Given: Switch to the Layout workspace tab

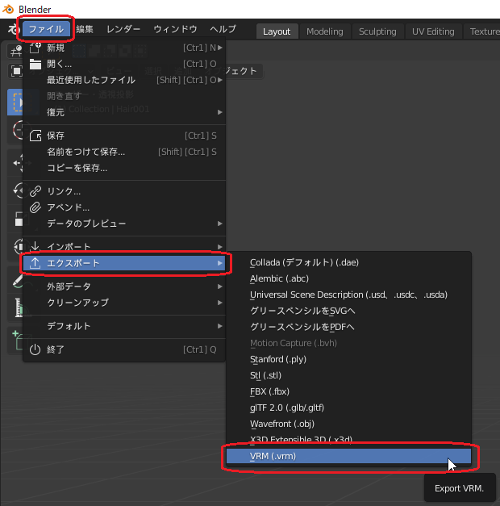Looking at the screenshot, I should coord(277,31).
